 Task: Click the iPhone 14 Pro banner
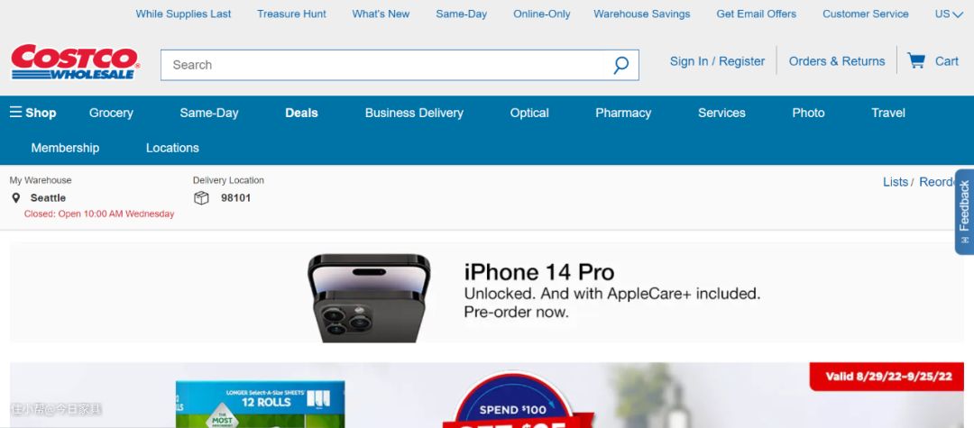486,292
